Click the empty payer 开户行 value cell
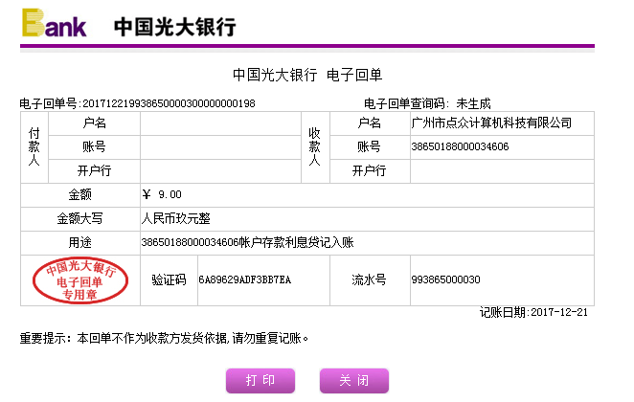The image size is (634, 402). pyautogui.click(x=221, y=171)
